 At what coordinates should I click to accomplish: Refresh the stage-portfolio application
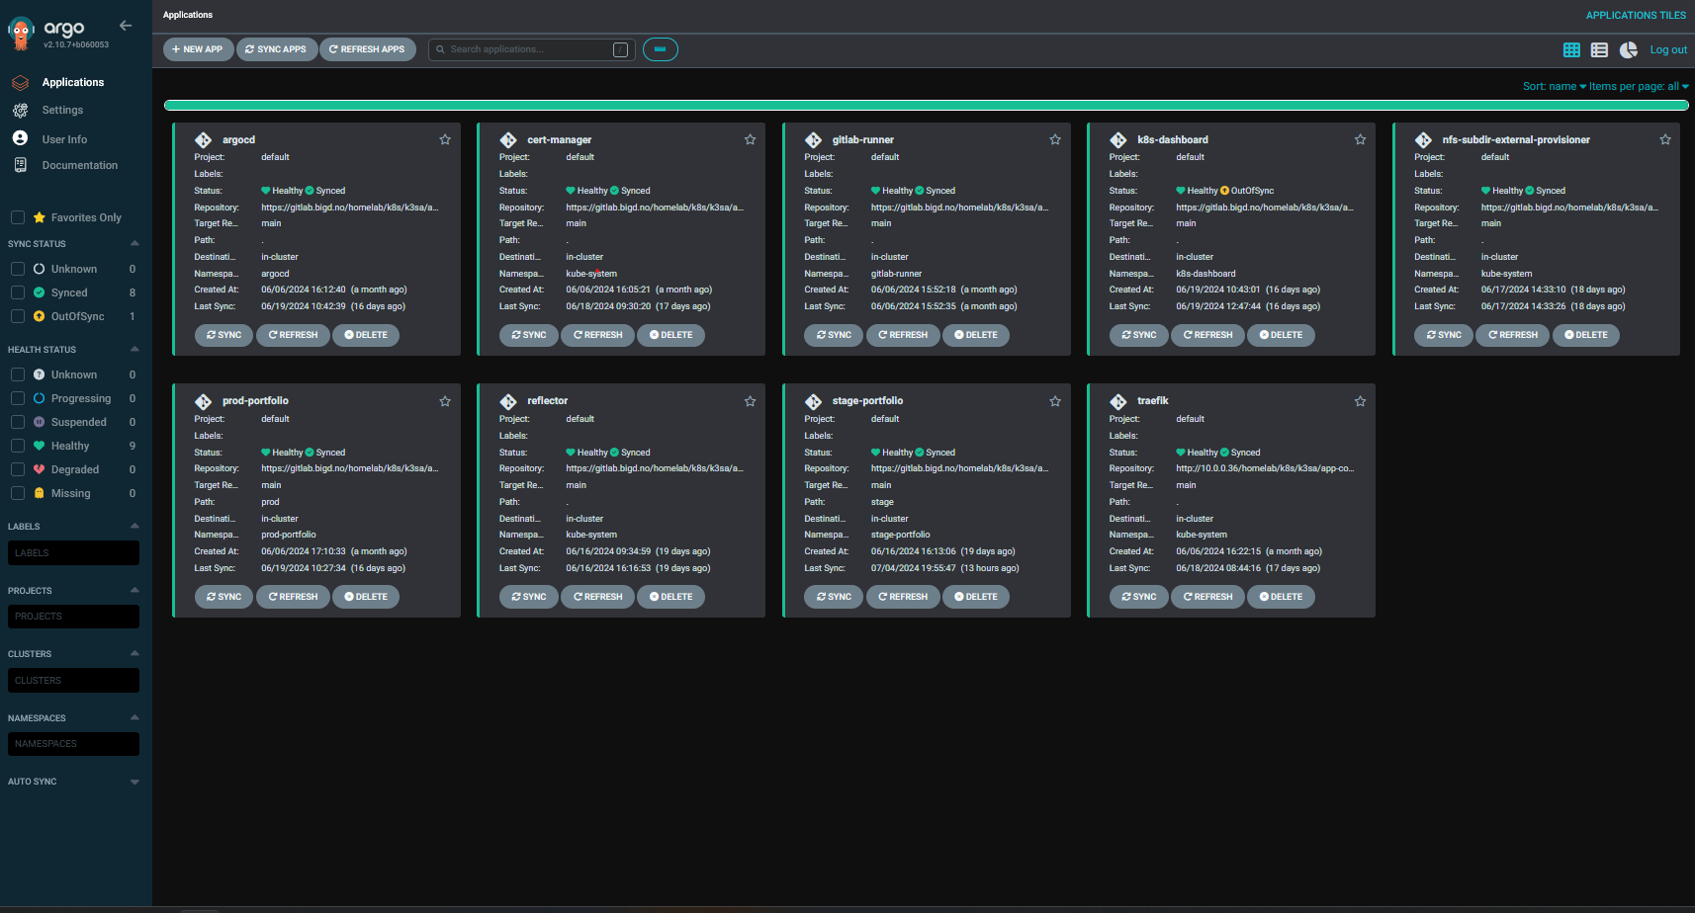pos(903,597)
